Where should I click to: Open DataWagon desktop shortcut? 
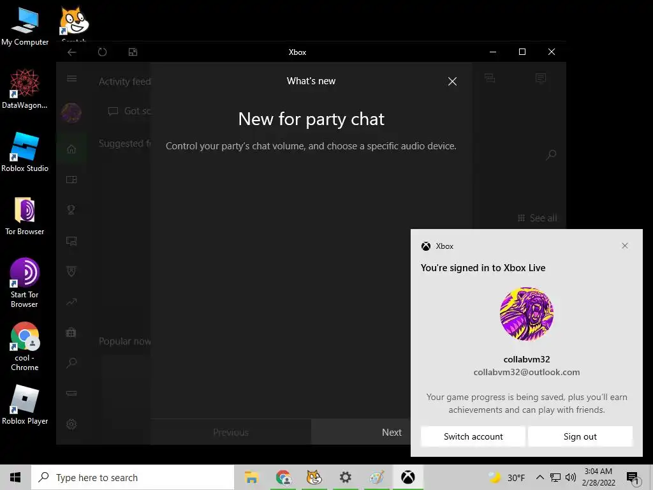[x=25, y=89]
